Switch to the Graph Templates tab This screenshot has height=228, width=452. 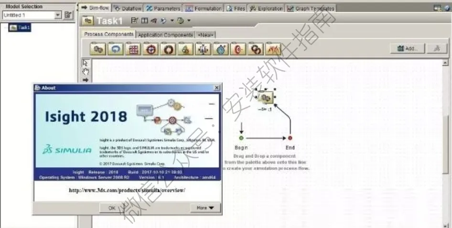(311, 8)
